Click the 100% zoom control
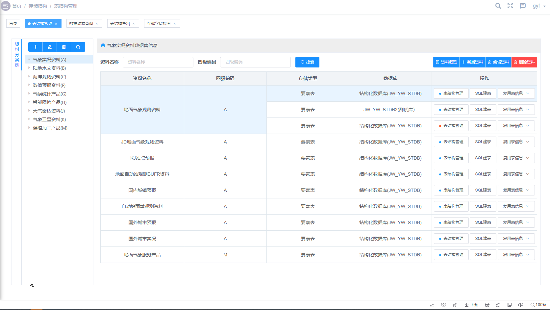The image size is (550, 310). [538, 305]
